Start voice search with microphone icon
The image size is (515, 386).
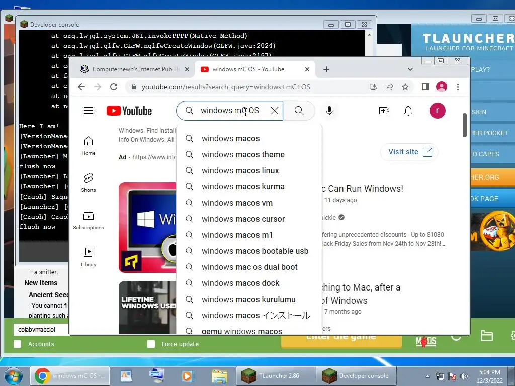point(329,111)
